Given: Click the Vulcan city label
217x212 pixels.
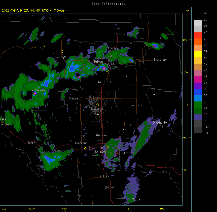Looking at the screenshot, I should (137, 199).
